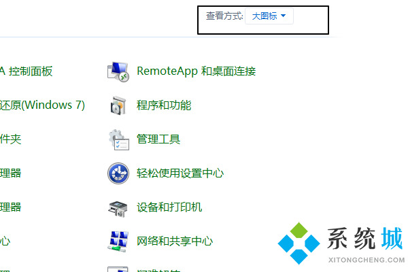The width and height of the screenshot is (408, 272).
Task: Open the 管理工具 text link
Action: point(158,139)
